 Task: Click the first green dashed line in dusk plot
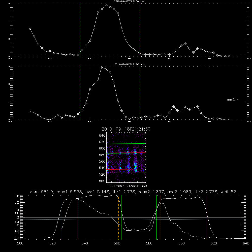point(80,93)
